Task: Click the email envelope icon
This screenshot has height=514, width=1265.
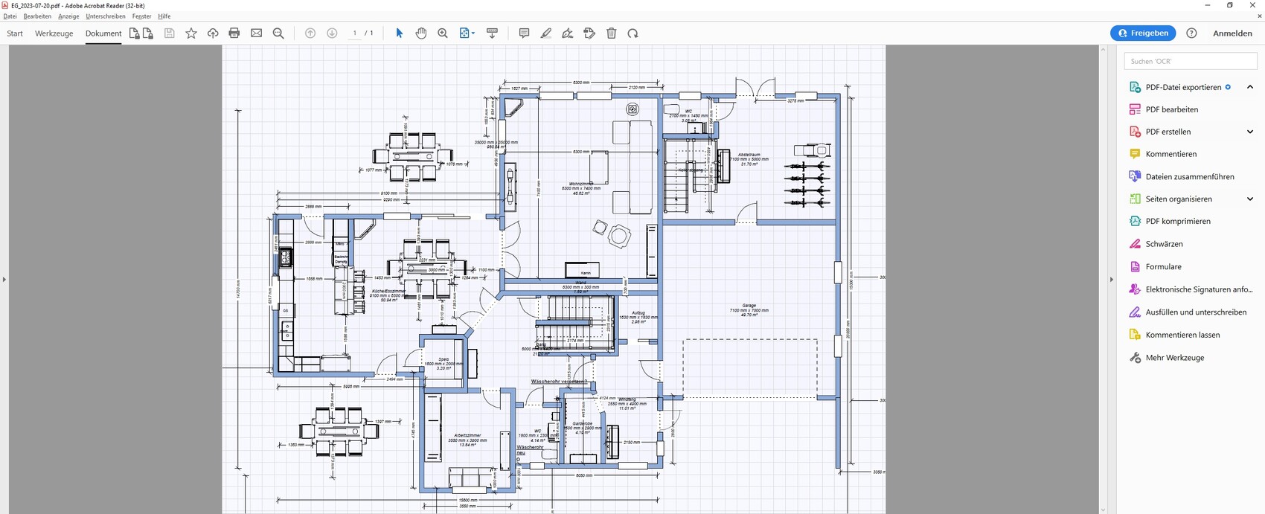Action: [x=257, y=33]
